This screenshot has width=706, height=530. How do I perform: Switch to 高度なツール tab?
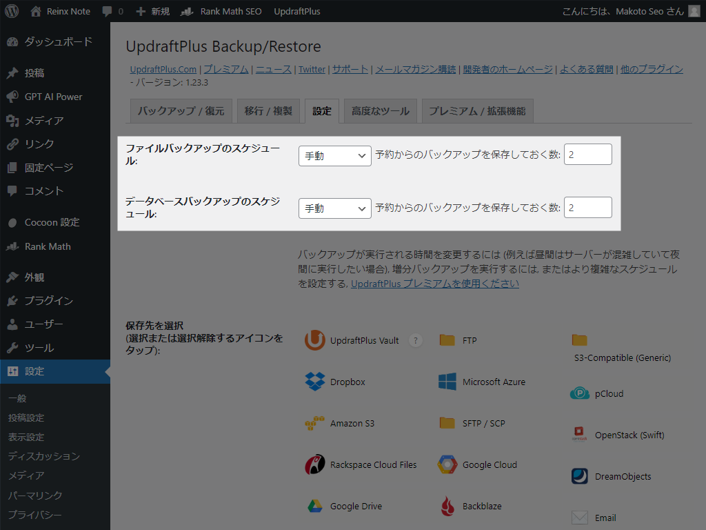click(381, 111)
